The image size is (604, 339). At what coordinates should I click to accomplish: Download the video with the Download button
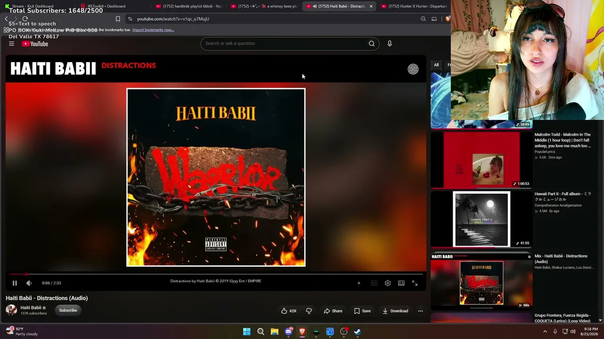(x=395, y=311)
